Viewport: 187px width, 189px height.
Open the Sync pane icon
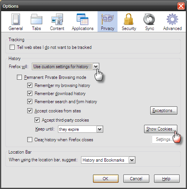point(149,19)
